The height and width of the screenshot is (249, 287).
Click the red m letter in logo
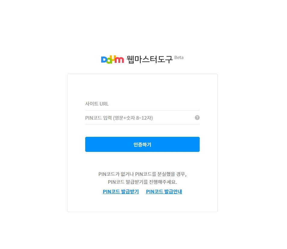(x=119, y=60)
